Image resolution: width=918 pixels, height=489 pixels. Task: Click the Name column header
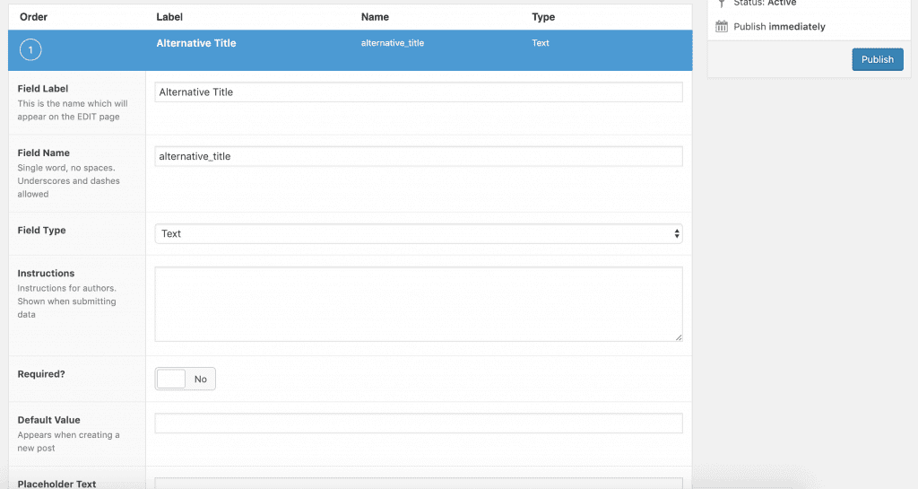[x=375, y=17]
